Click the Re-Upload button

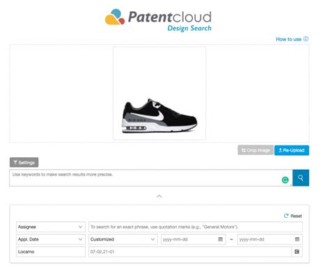point(292,150)
